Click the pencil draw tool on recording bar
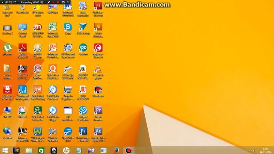Viewport: 274px width, 154px height. (x=49, y=2)
